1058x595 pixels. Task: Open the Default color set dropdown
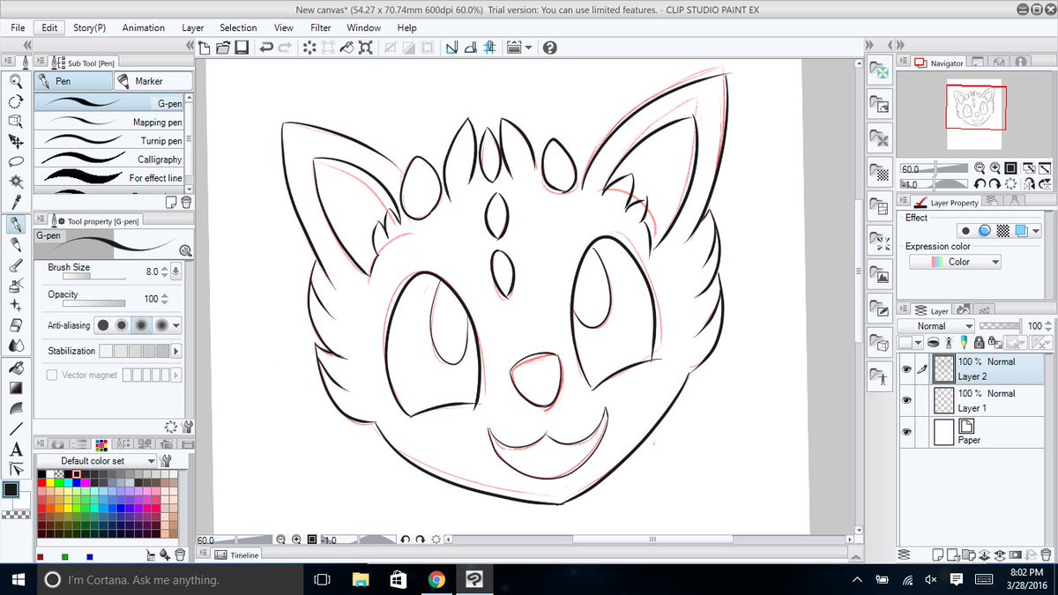pos(98,461)
